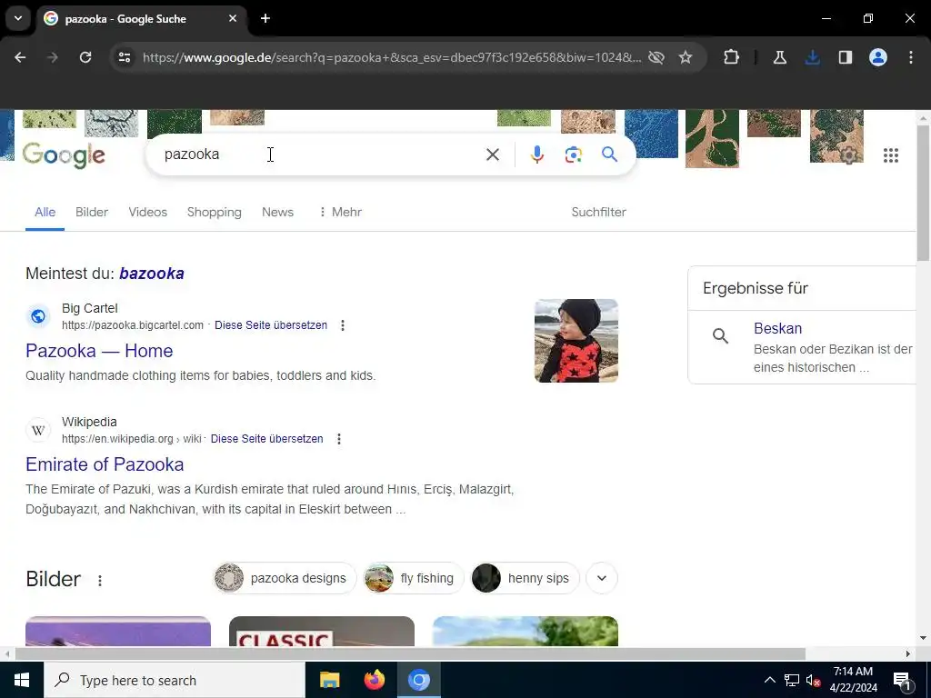Select fly fishing filter chip
The height and width of the screenshot is (698, 931).
coord(414,578)
